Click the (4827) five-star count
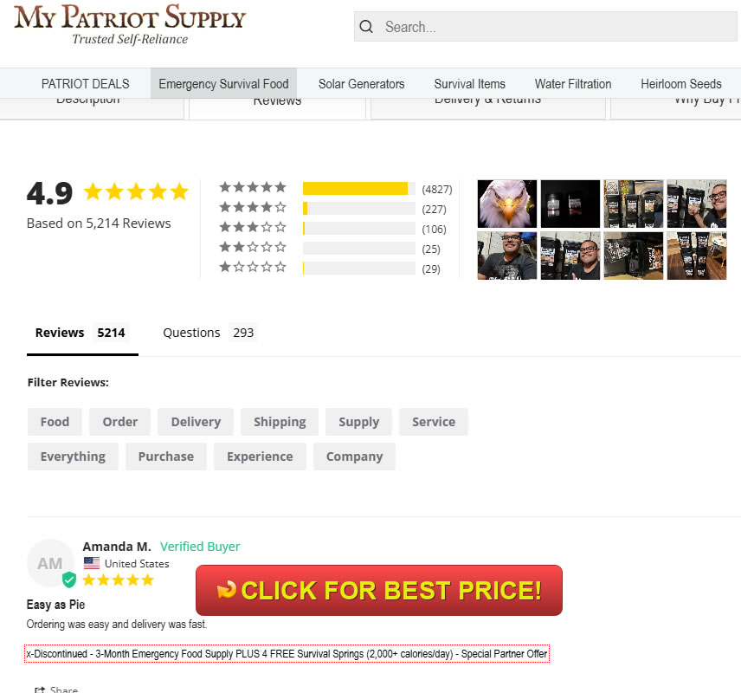 tap(437, 189)
